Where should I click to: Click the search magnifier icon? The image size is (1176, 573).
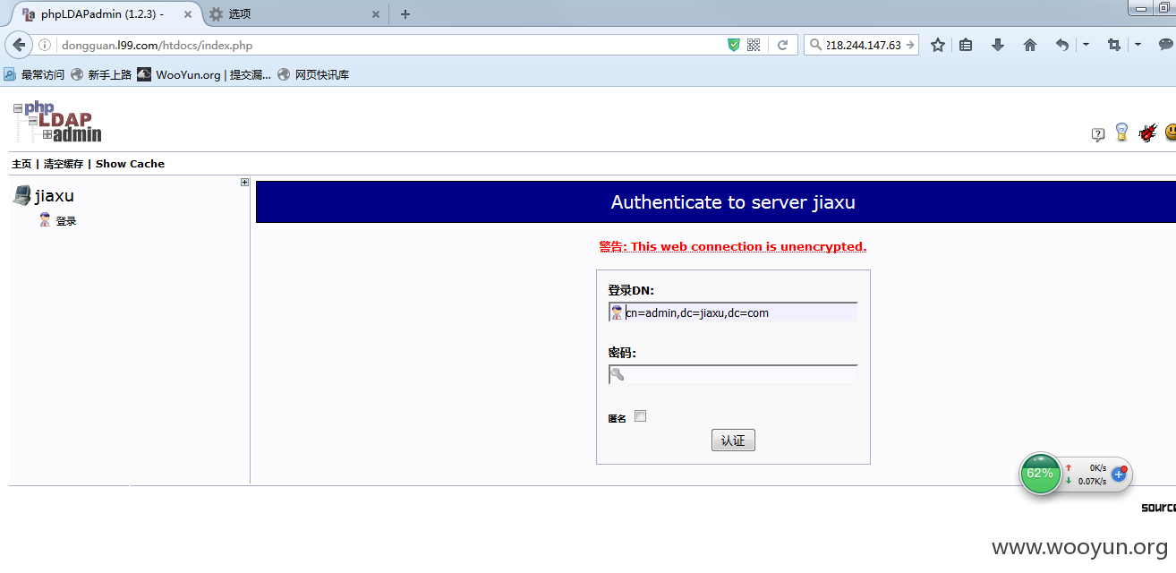coord(814,45)
